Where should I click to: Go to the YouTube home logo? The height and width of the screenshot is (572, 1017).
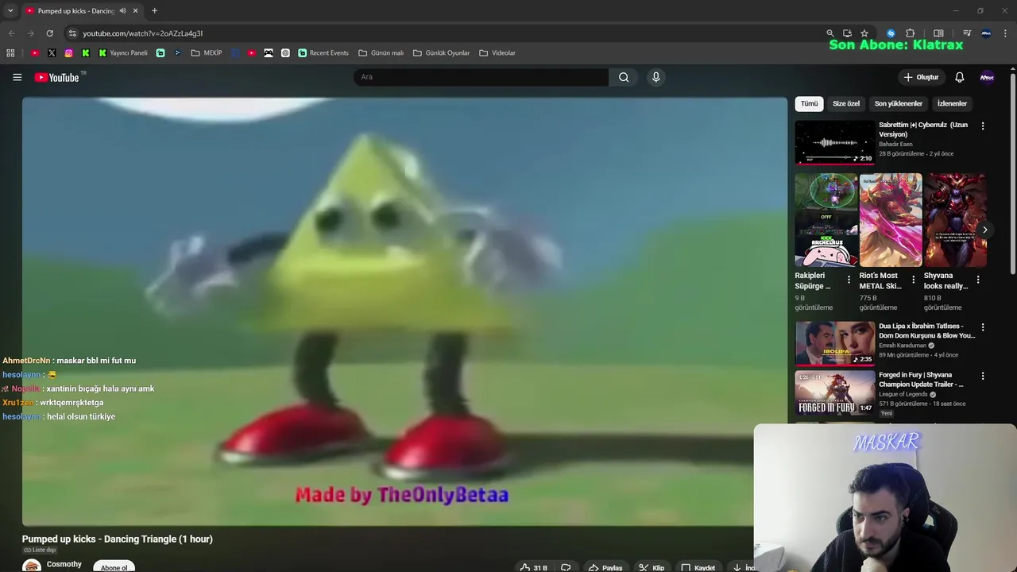57,77
